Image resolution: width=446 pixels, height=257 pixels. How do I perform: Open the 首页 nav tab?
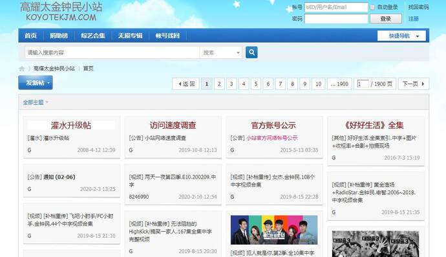tap(31, 36)
